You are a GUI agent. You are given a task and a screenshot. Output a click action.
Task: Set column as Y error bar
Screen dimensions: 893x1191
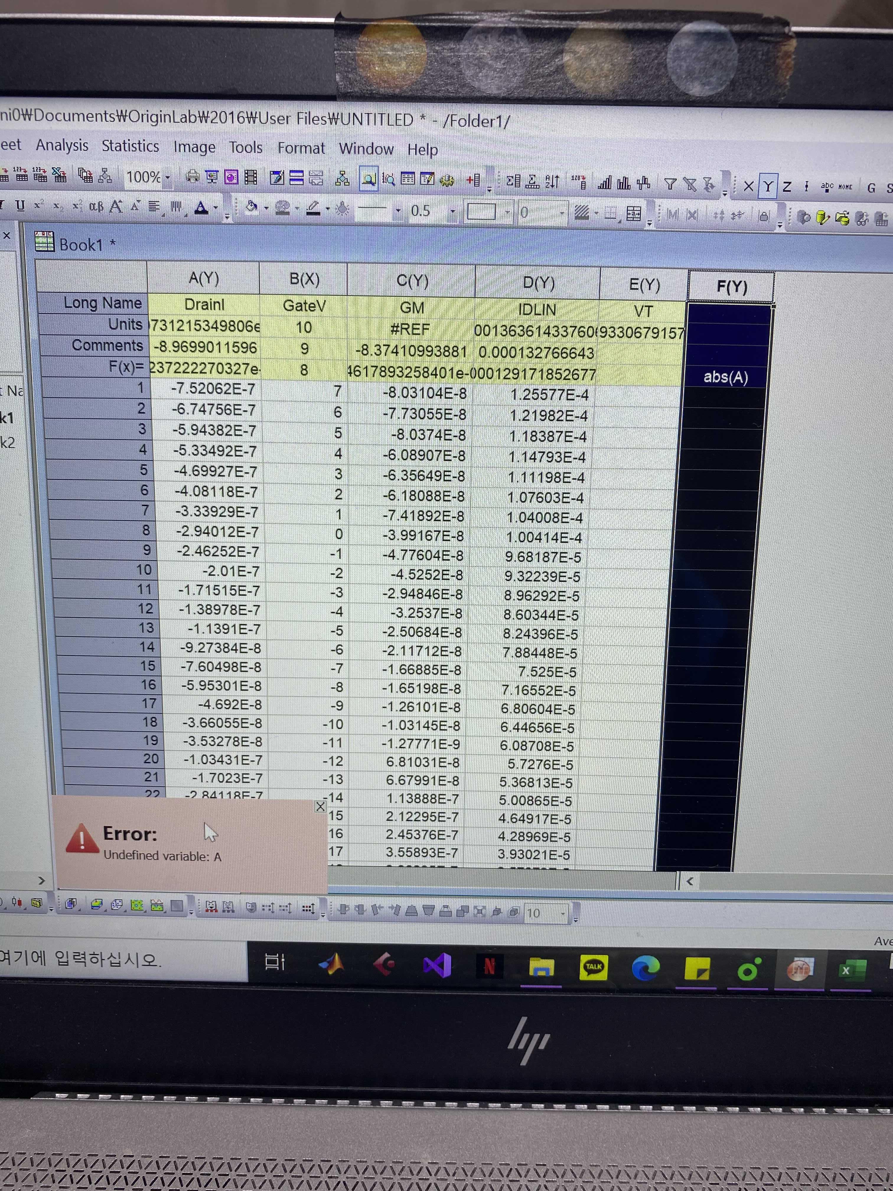[x=806, y=187]
